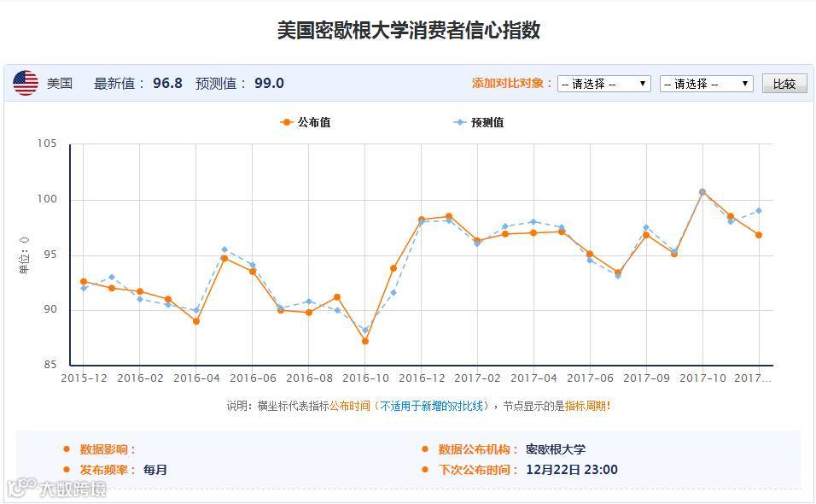Select the orange data point at 2016-12

422,220
